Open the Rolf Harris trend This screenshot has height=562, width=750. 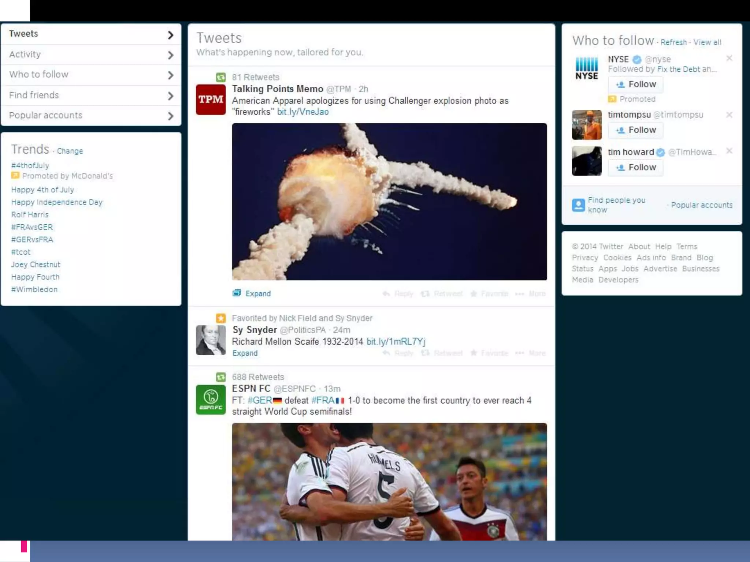click(x=30, y=214)
